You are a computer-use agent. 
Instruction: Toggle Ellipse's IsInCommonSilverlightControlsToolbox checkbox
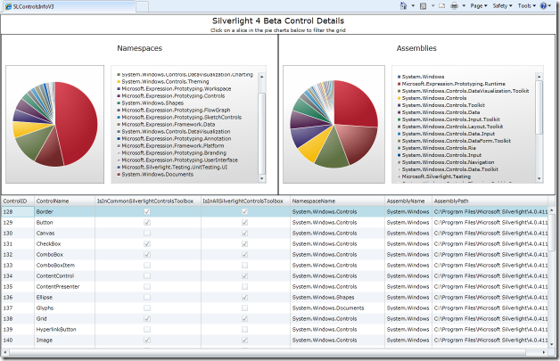click(x=147, y=298)
